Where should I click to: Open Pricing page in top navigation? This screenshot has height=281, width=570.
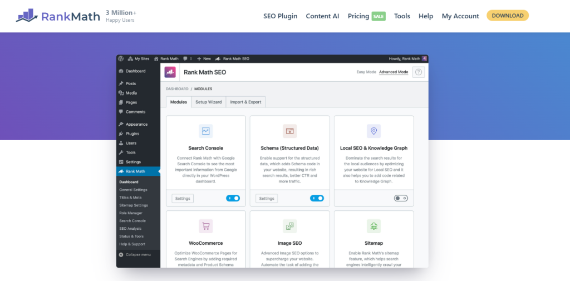(358, 16)
